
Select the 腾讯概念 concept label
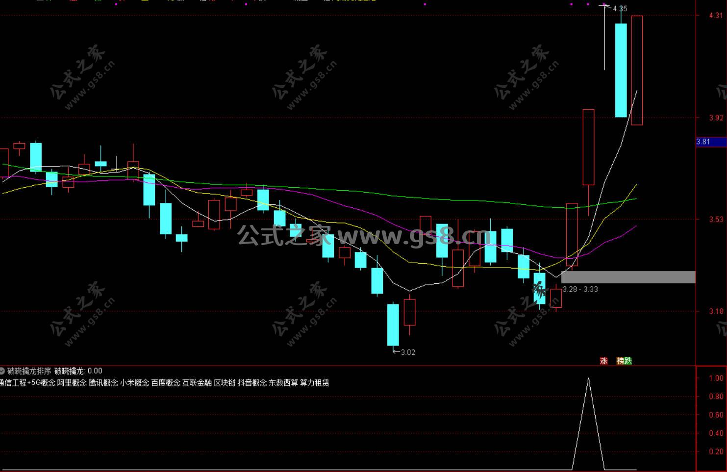point(103,383)
